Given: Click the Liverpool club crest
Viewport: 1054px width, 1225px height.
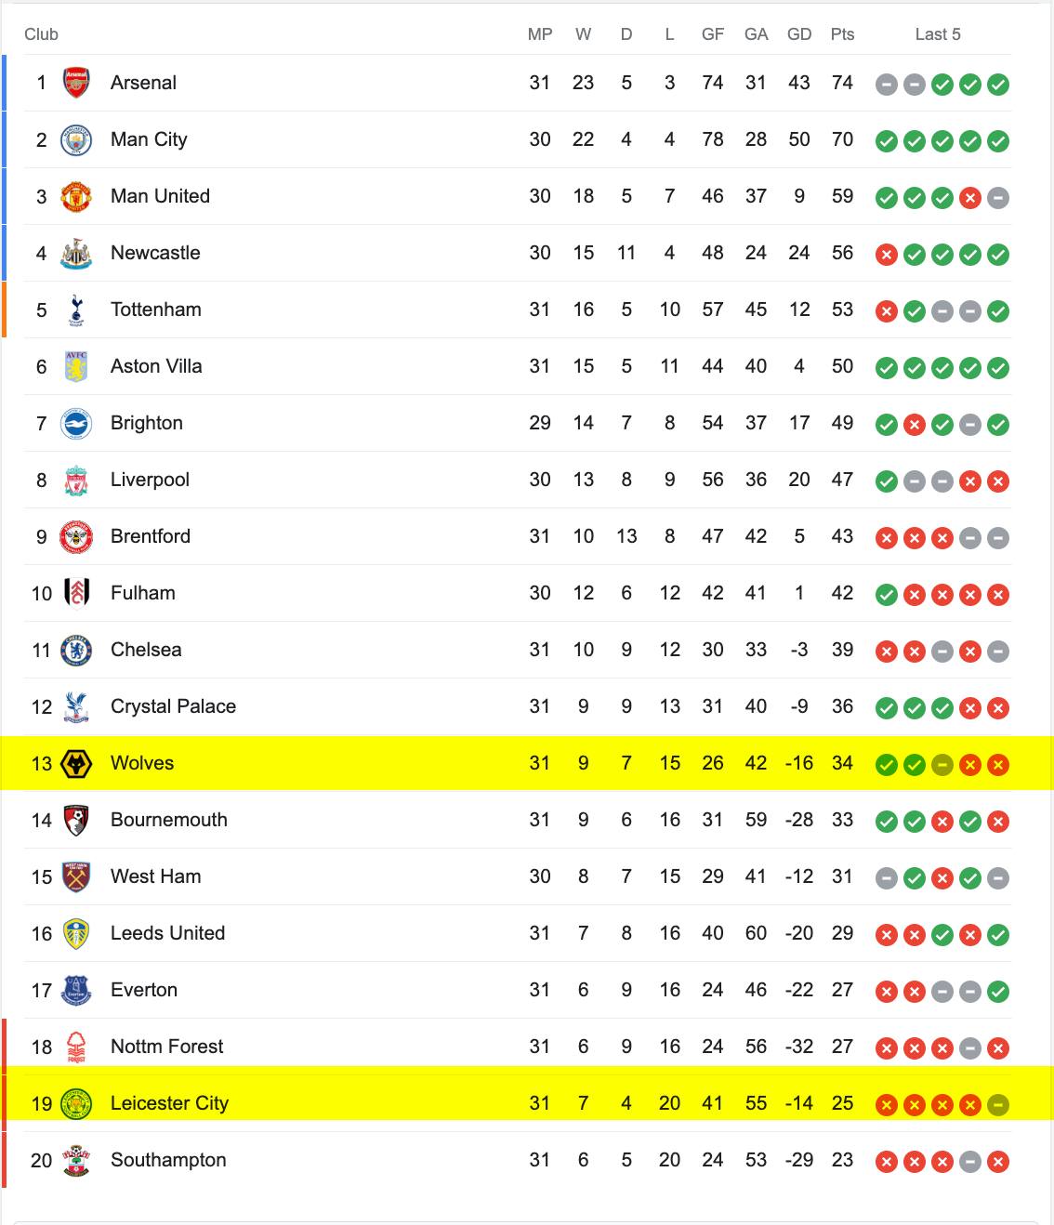Looking at the screenshot, I should [x=76, y=480].
